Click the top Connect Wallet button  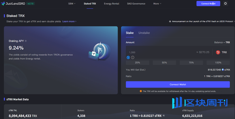[x=208, y=3]
